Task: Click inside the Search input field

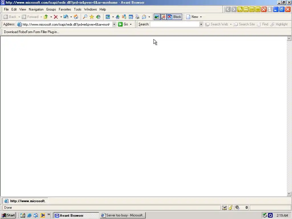Action: 175,24
